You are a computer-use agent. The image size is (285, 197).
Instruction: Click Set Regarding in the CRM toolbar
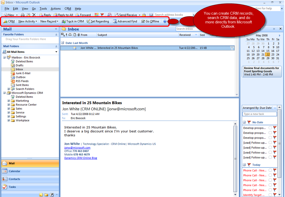98,21
